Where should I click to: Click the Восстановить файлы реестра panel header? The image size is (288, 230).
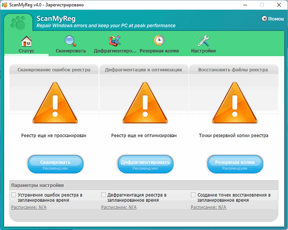tap(233, 70)
